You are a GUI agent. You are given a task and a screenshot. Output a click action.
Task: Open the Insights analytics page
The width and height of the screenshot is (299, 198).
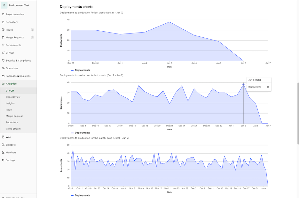(10, 103)
